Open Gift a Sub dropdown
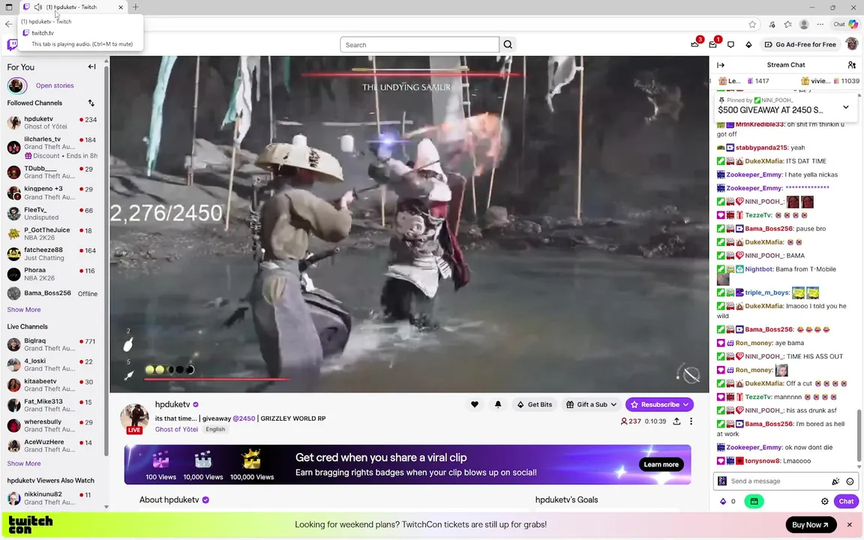 click(x=591, y=404)
